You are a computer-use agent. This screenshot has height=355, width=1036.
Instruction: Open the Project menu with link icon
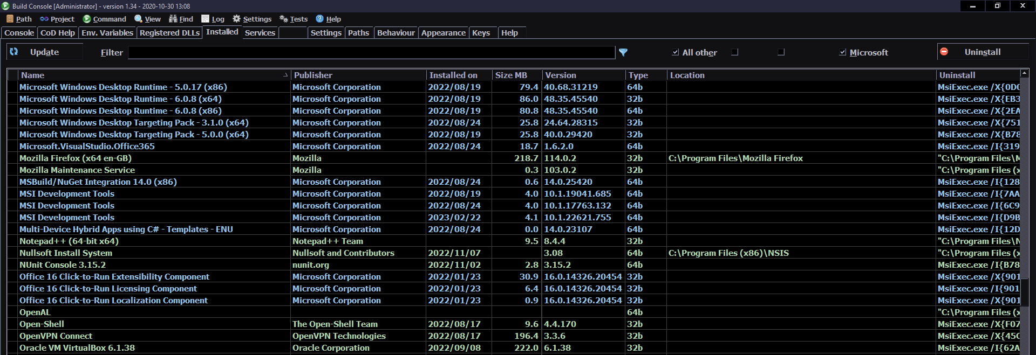tap(57, 19)
